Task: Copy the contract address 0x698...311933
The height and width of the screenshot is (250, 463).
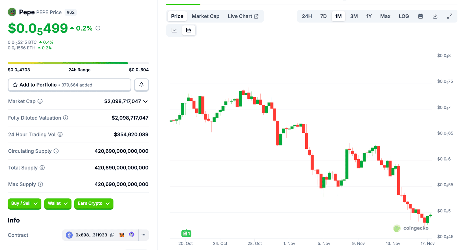Action: pos(113,235)
